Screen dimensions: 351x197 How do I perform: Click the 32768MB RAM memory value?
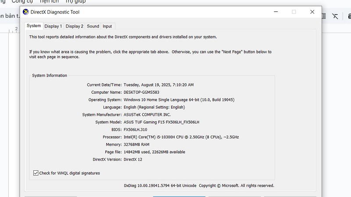(x=136, y=144)
